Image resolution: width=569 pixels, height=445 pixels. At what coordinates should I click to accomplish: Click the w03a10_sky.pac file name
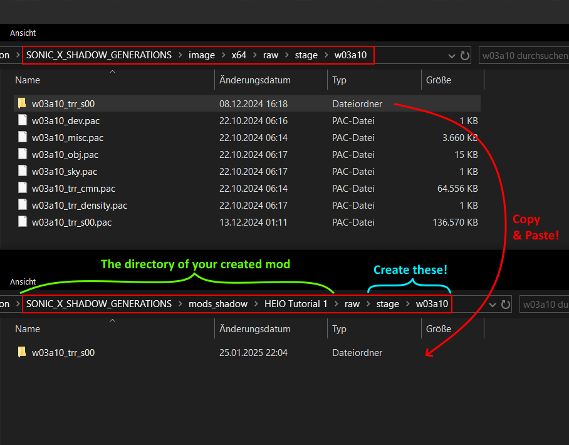pos(65,172)
